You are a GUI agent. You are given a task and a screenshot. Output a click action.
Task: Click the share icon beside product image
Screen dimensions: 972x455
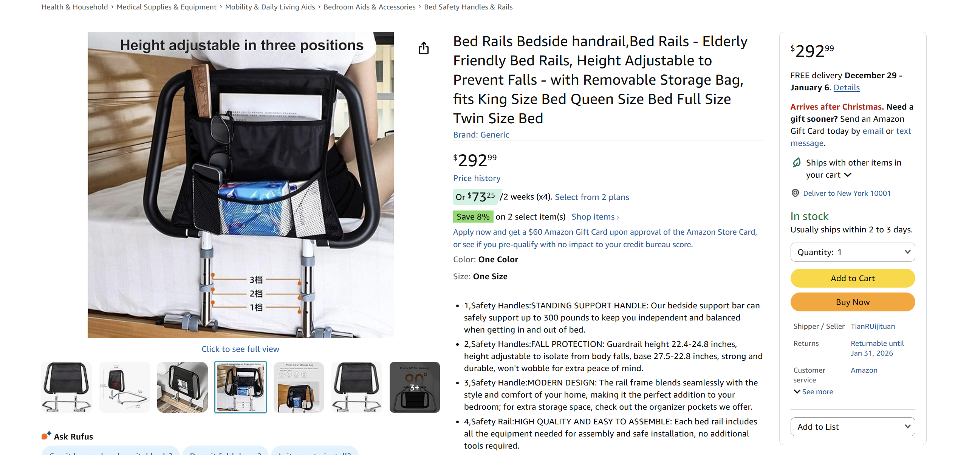[x=424, y=48]
